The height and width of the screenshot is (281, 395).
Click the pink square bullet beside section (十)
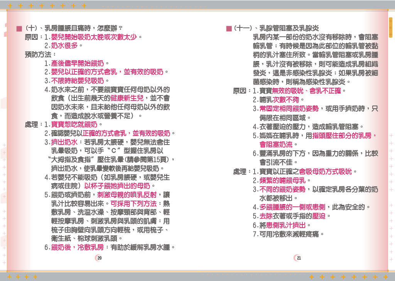(19, 29)
